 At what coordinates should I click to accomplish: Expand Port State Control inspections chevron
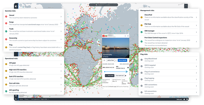coord(196,42)
